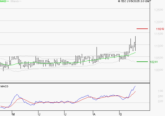Click the red 116.52 resistance line
The image size is (165, 116).
coord(142,28)
